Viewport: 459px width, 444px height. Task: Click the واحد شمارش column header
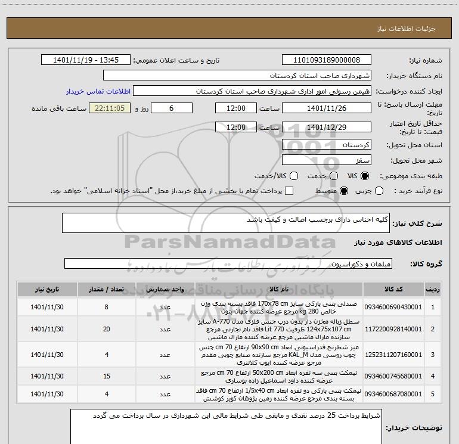point(165,290)
